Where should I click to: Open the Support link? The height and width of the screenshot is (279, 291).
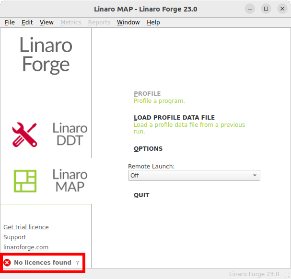tap(15, 237)
